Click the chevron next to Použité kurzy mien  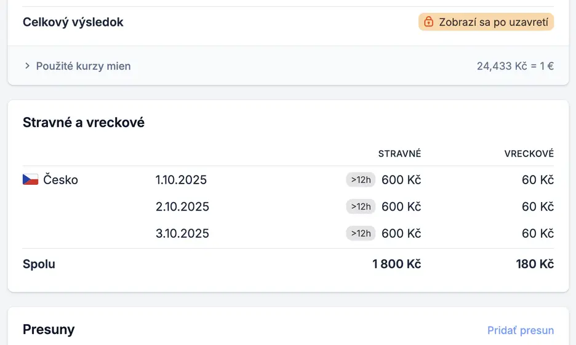coord(27,66)
